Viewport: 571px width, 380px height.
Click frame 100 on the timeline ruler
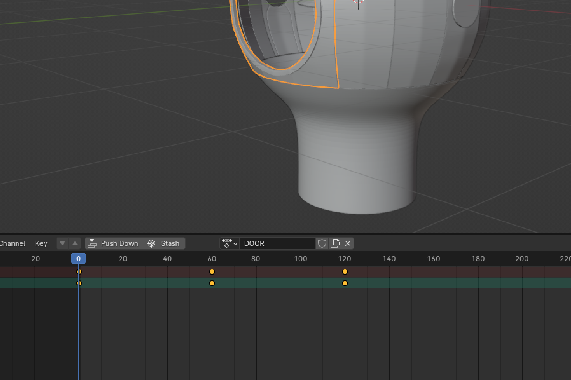tap(300, 259)
